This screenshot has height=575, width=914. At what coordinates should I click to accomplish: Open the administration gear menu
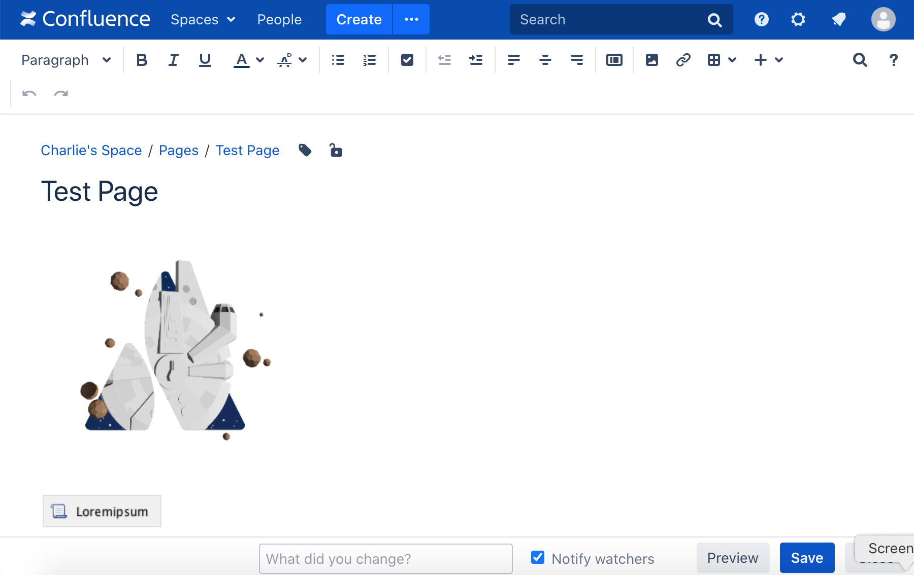click(798, 19)
